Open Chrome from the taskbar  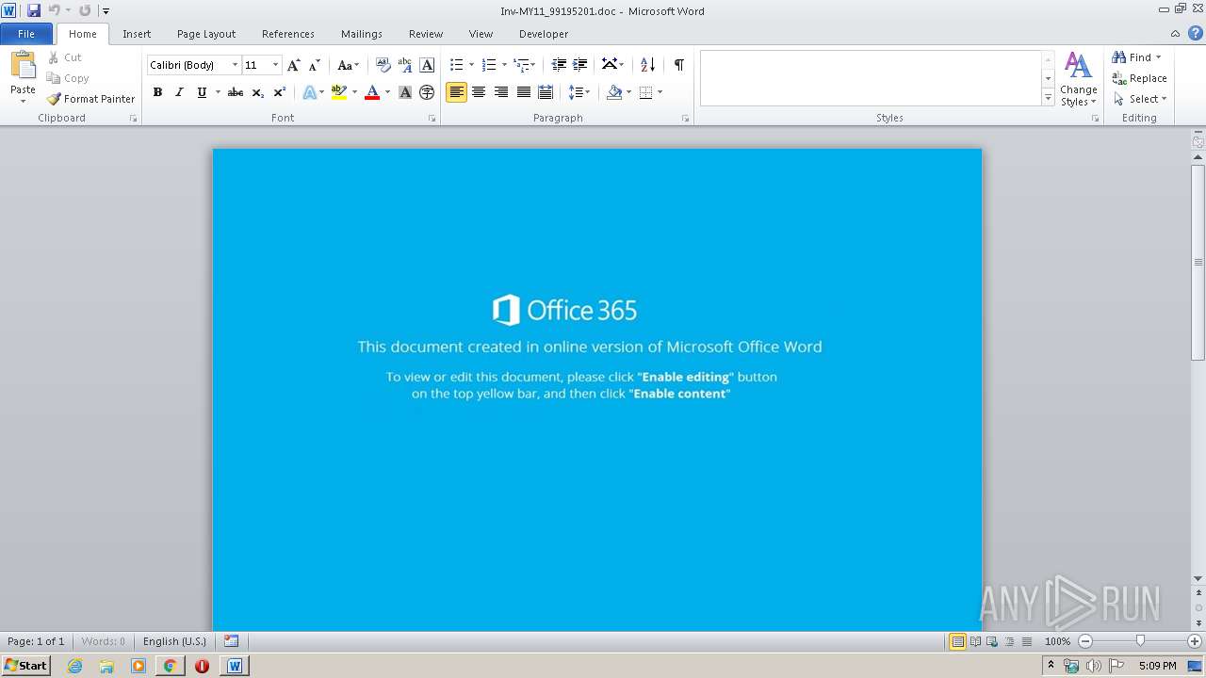[x=170, y=666]
